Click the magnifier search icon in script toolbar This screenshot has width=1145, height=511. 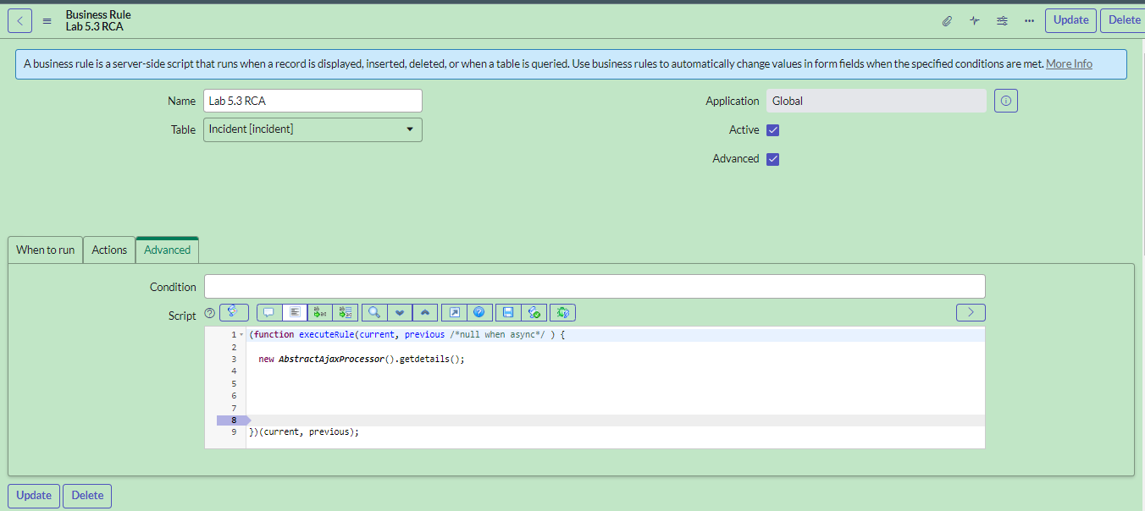coord(373,312)
